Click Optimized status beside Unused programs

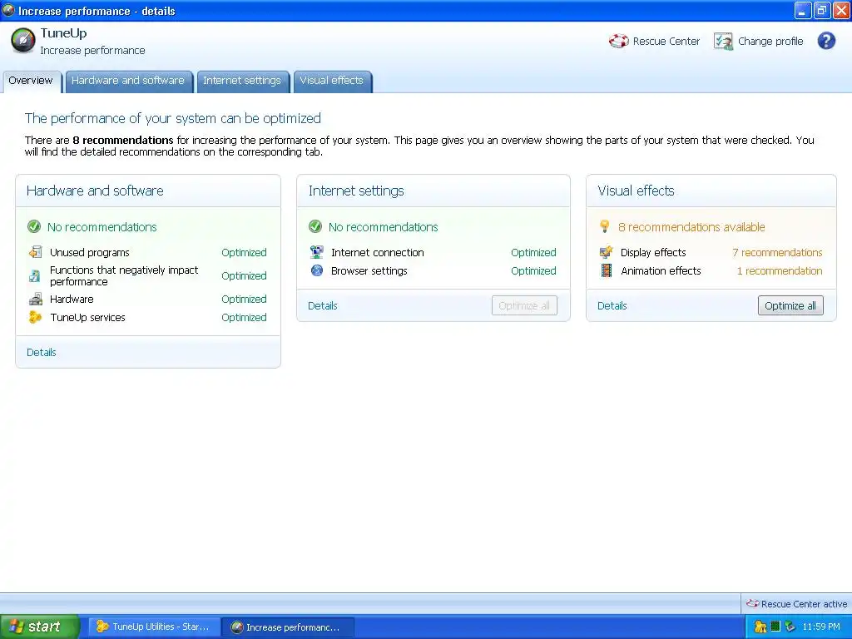[244, 252]
